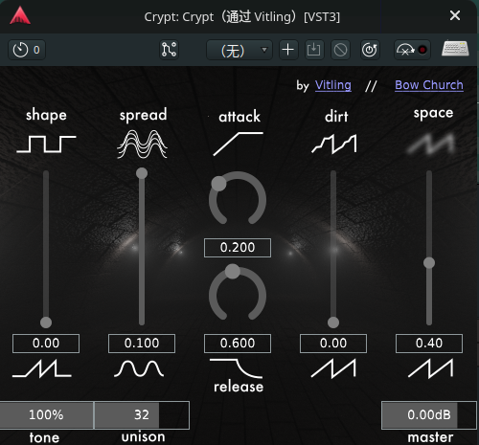
Task: Show the virtual keyboard icon
Action: 455,49
